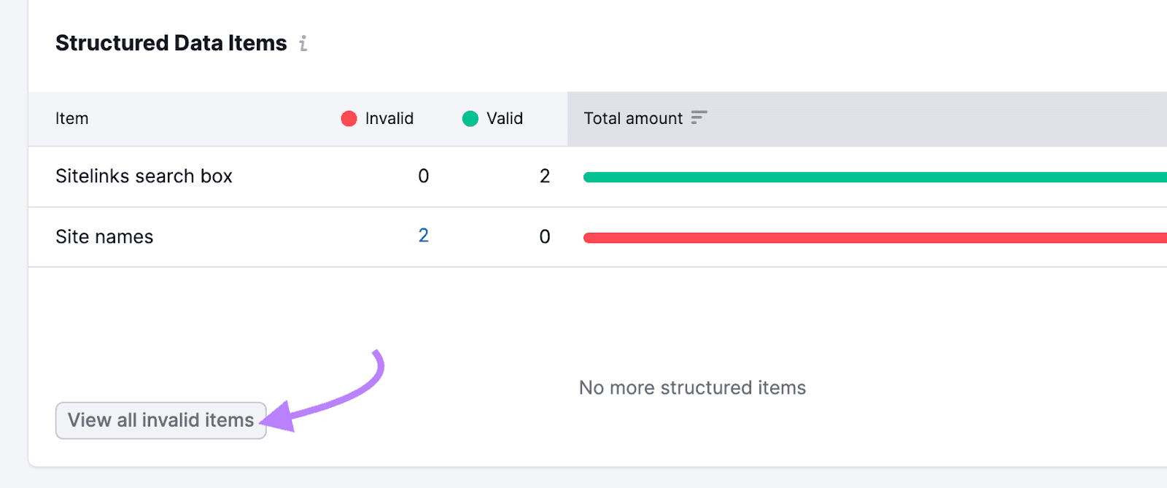Select the Site names row

pos(104,236)
